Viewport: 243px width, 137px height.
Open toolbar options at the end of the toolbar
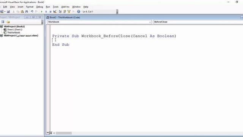click(x=117, y=12)
